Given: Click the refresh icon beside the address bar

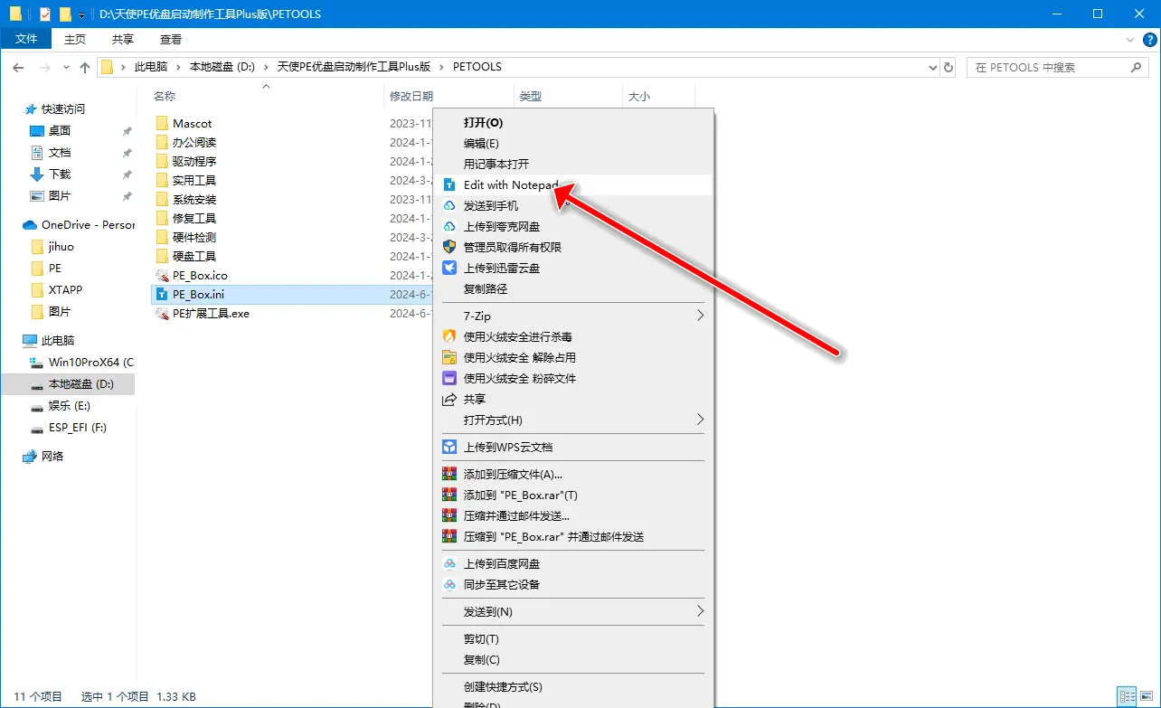Looking at the screenshot, I should 947,66.
